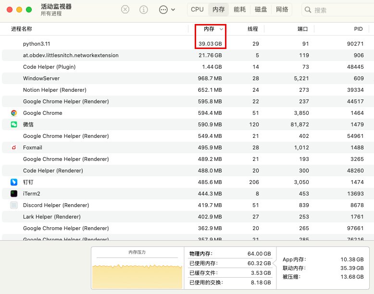Click the 钉钉 DingTalk blue icon
The width and height of the screenshot is (374, 294).
pos(14,182)
